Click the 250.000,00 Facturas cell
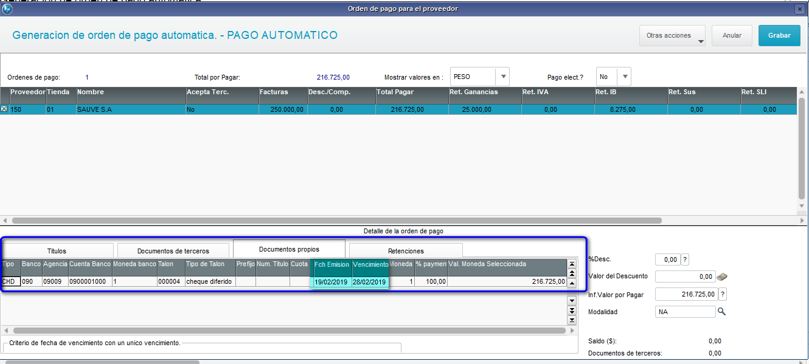 pyautogui.click(x=283, y=110)
